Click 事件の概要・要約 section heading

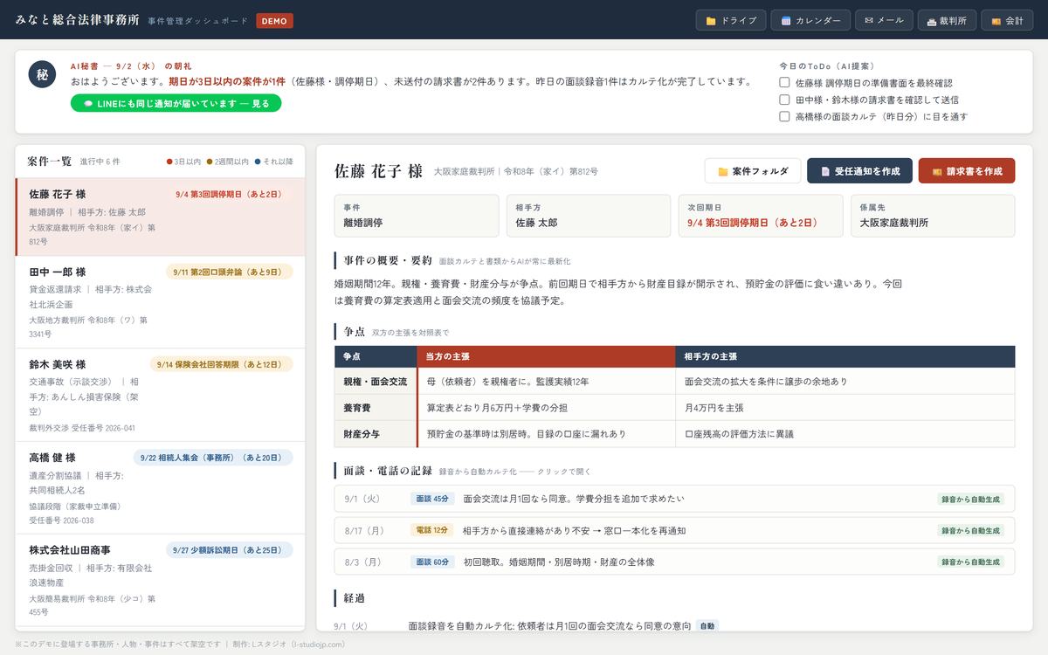coord(388,260)
